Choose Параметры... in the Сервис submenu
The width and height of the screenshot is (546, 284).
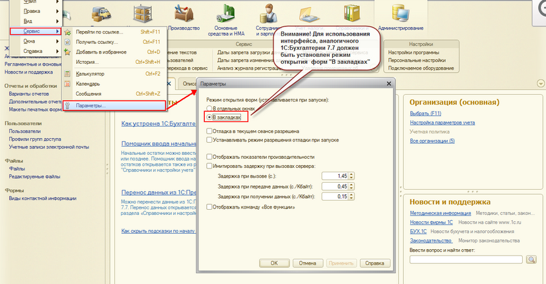[115, 106]
